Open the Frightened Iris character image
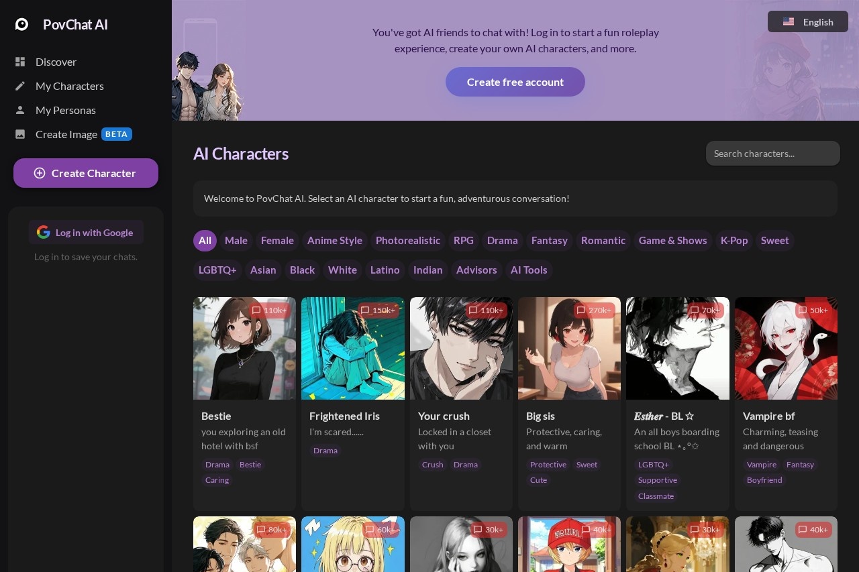This screenshot has height=572, width=859. pos(353,349)
